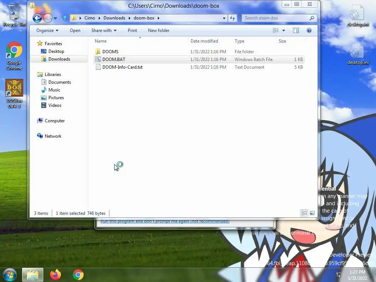Launch Firefox from the taskbar
The width and height of the screenshot is (376, 282).
click(x=55, y=275)
